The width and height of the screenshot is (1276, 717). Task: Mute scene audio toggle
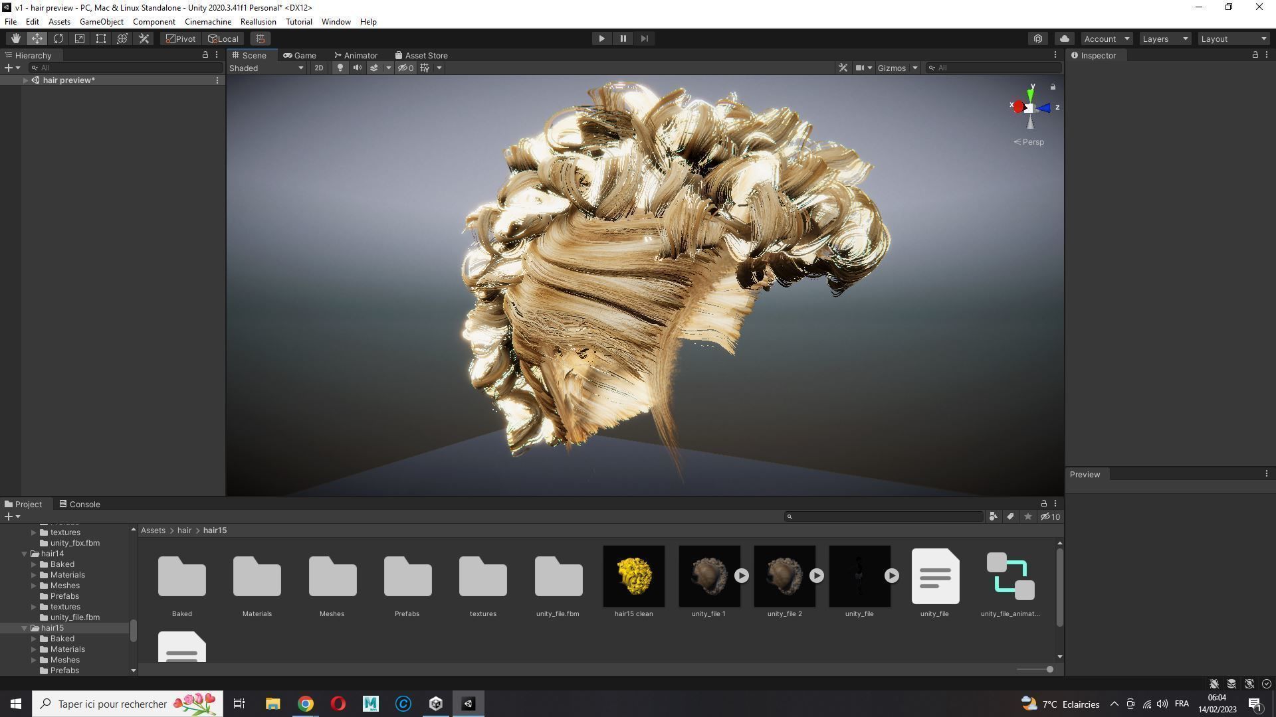(358, 68)
